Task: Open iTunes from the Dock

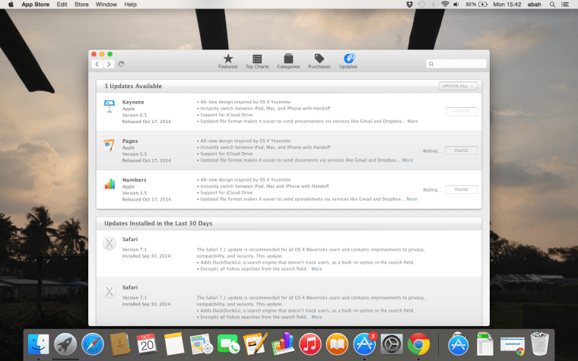Action: (310, 344)
